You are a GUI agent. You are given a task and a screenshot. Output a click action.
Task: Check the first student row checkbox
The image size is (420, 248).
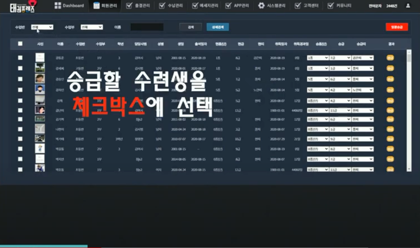pos(20,58)
